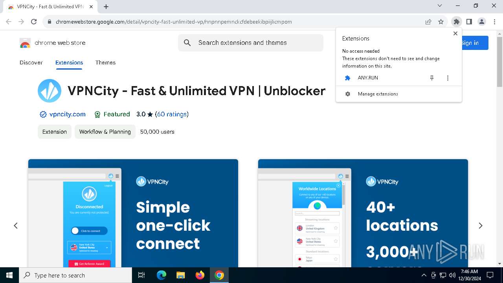The image size is (503, 283).
Task: Close the VPNCity browser tab
Action: pos(91,6)
